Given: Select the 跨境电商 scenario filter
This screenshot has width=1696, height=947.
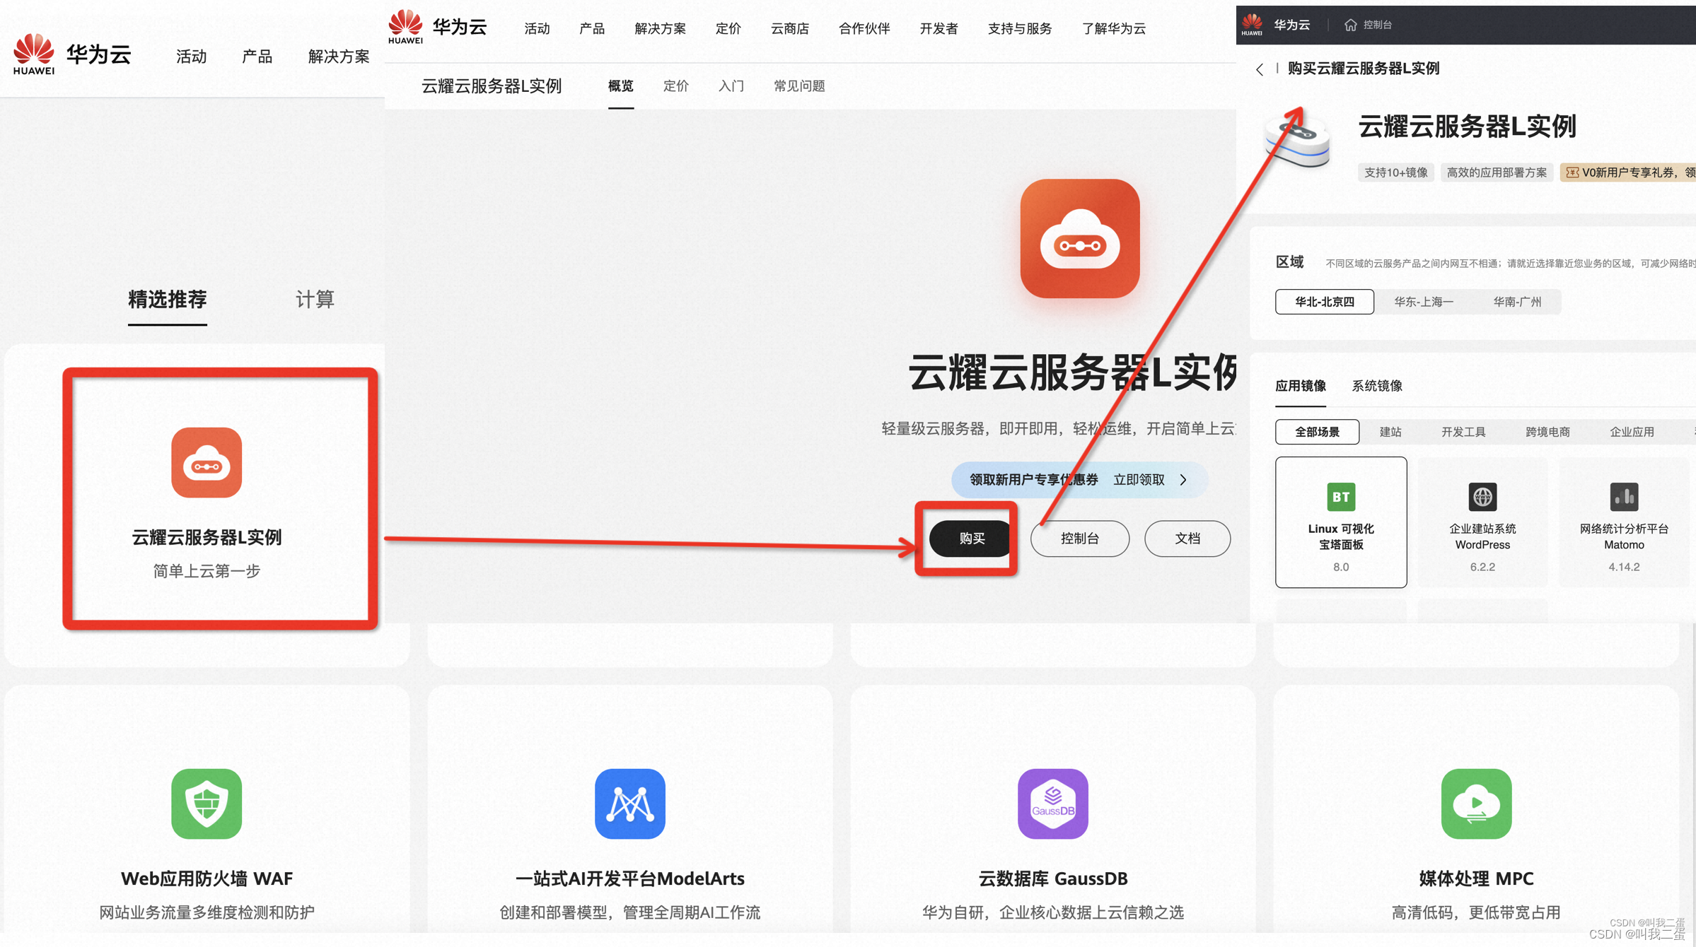Looking at the screenshot, I should click(x=1547, y=432).
